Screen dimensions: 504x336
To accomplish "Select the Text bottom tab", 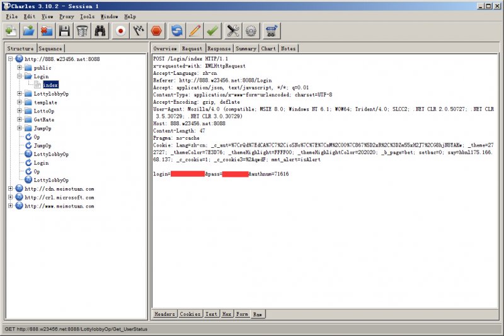I will [x=212, y=314].
